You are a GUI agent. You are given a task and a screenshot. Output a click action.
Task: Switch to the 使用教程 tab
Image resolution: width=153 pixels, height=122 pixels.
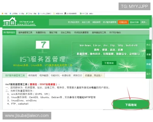click(33, 75)
